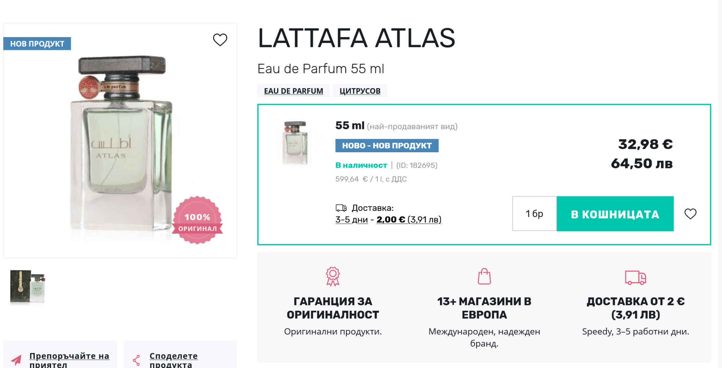Click the share product icon
The width and height of the screenshot is (722, 368).
(136, 360)
